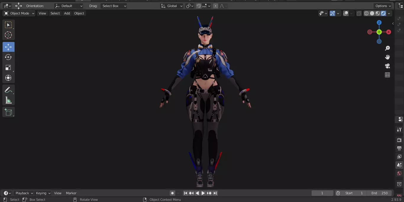Open the shading options dropdown arrow
This screenshot has width=404, height=202.
tap(389, 13)
